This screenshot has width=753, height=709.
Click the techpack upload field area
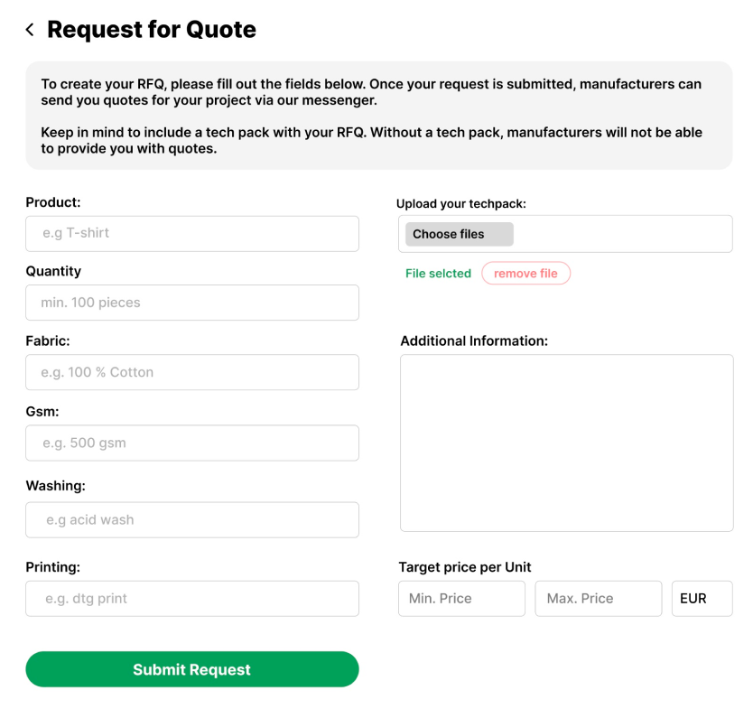pos(565,234)
